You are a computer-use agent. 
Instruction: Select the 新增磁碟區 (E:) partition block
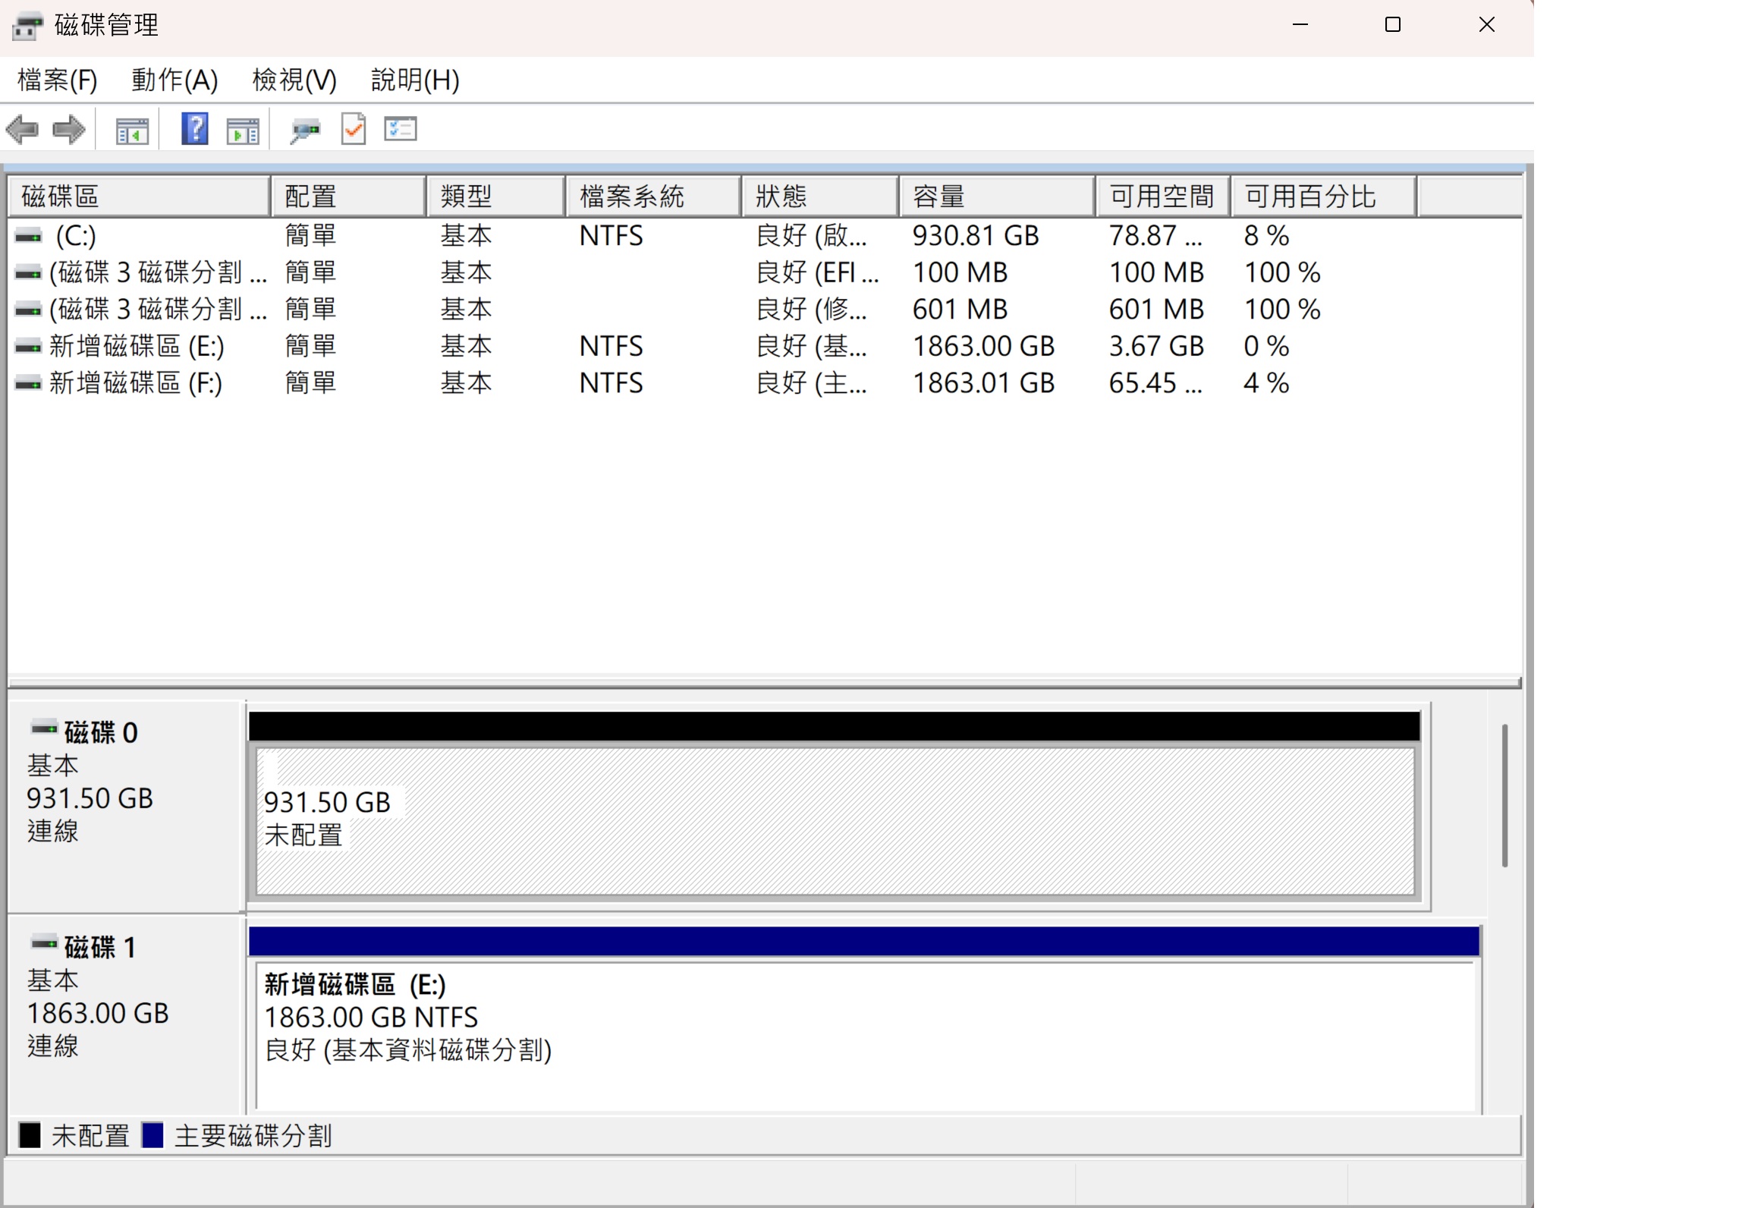click(x=865, y=1037)
